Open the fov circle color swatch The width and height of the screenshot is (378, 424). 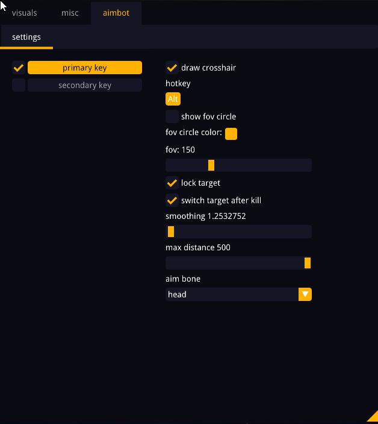[x=231, y=133]
